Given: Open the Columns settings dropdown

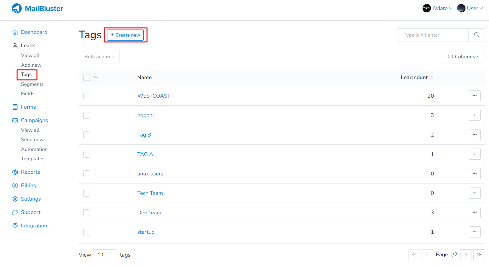Looking at the screenshot, I should click(463, 57).
